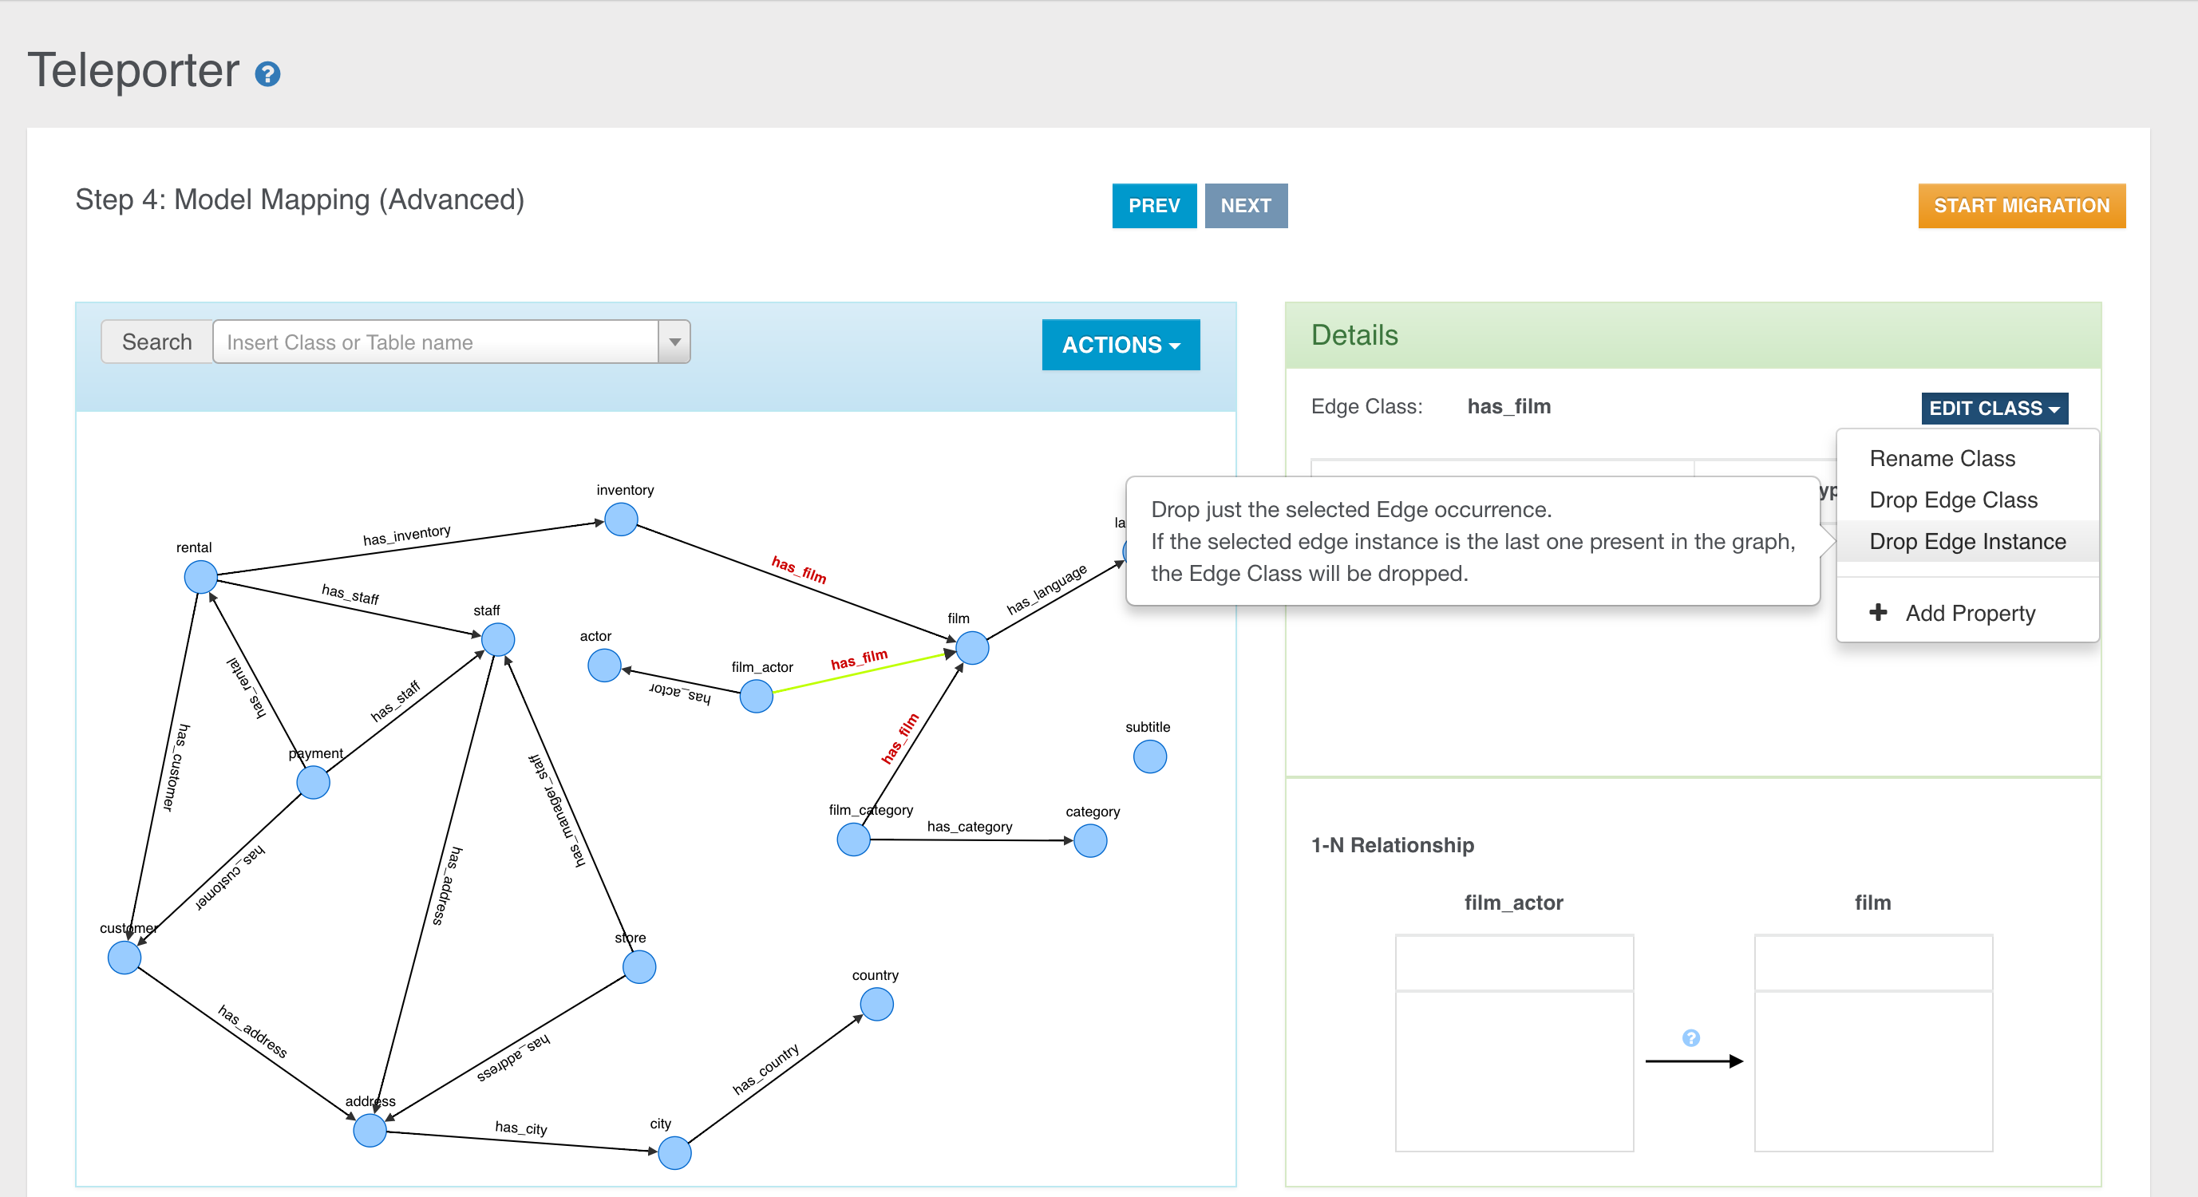Click the Teleporter help question mark icon
This screenshot has height=1197, width=2198.
[267, 74]
